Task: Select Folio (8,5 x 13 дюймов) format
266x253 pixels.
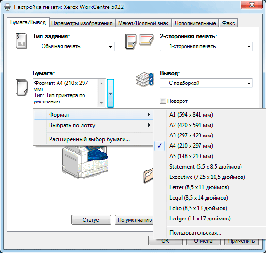Action: click(210, 208)
